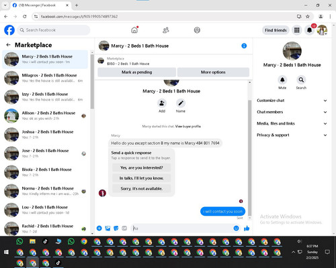The width and height of the screenshot is (336, 268).
Task: Open the Chrome tab search dropdown
Action: [x=5, y=5]
